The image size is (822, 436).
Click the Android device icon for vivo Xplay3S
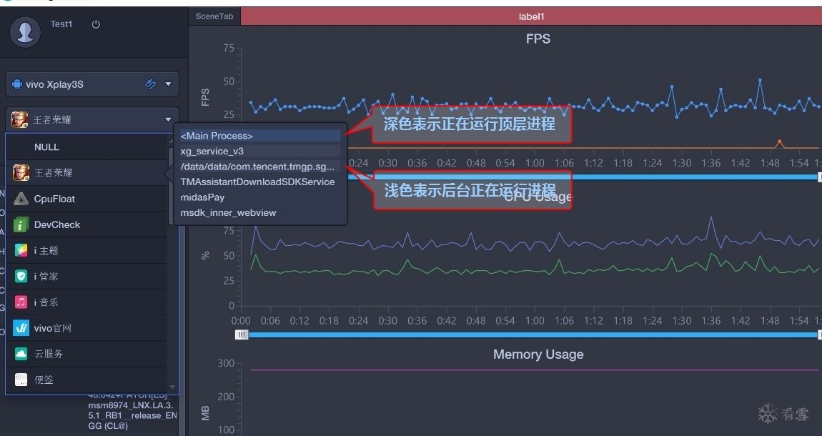point(16,84)
